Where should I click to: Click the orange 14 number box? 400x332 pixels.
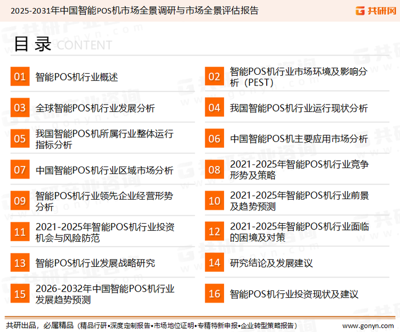(x=214, y=263)
